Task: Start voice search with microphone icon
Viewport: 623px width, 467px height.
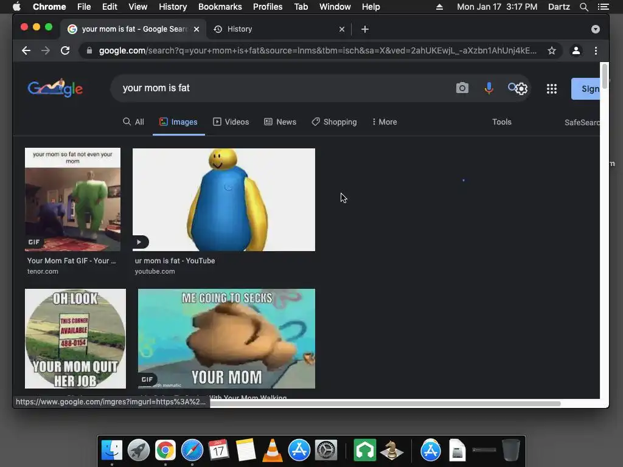Action: pyautogui.click(x=489, y=88)
